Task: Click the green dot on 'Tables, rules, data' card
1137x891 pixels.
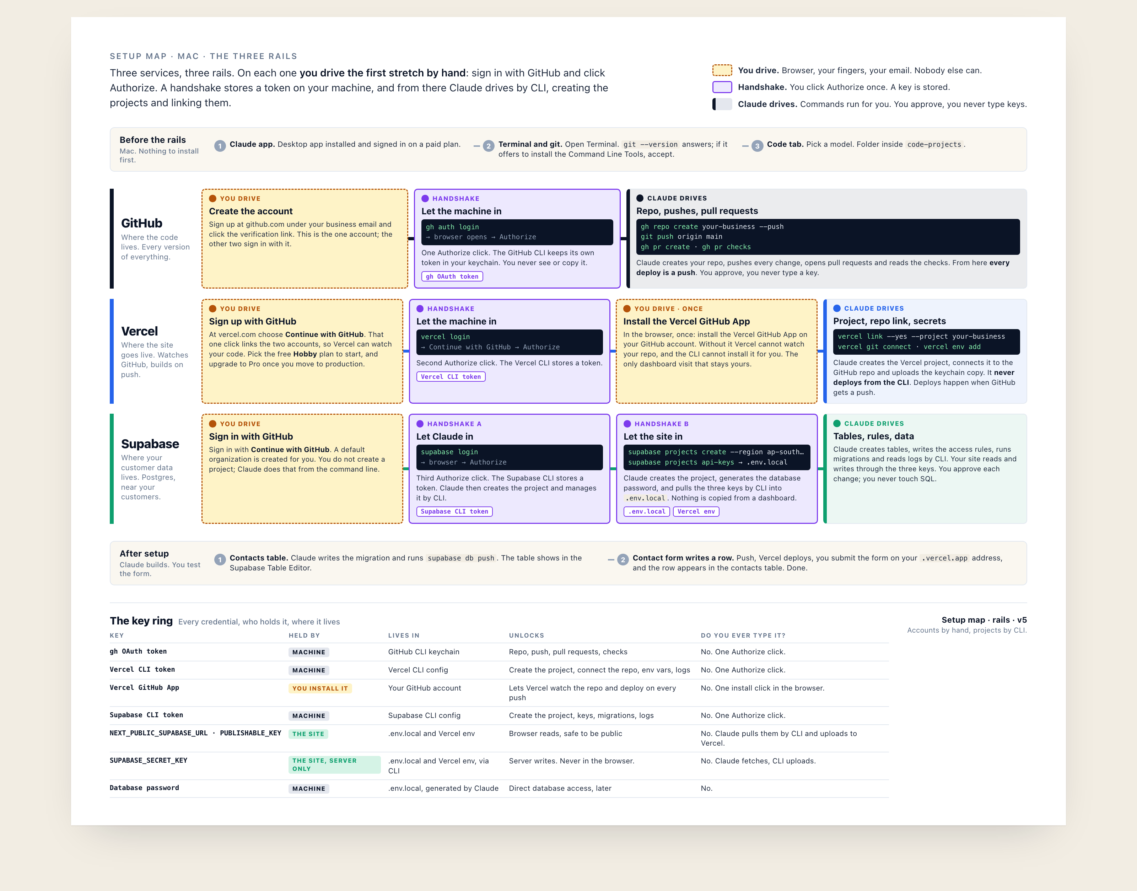Action: [837, 424]
